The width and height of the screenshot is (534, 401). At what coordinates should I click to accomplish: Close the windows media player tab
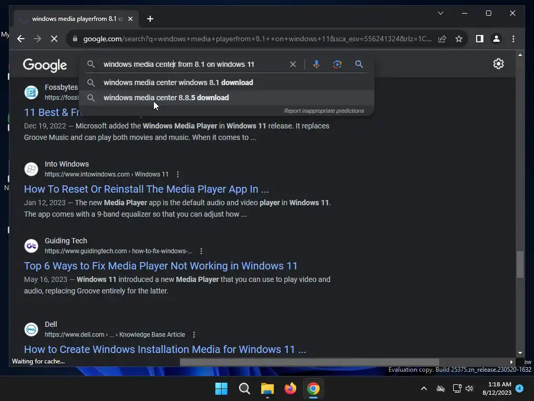pos(130,19)
